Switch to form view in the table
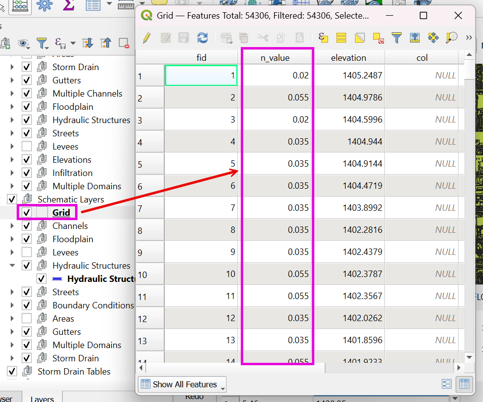The image size is (483, 402). [x=446, y=384]
